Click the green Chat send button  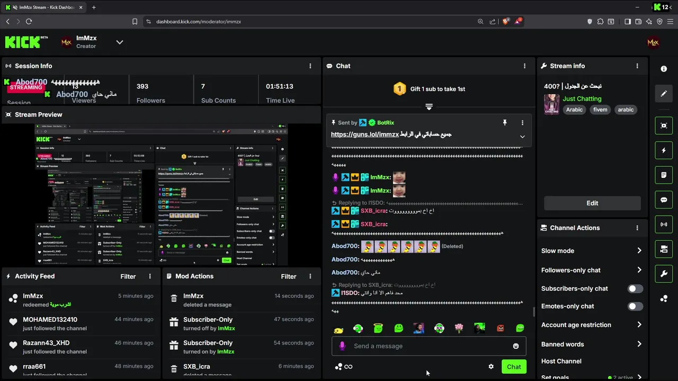(514, 367)
